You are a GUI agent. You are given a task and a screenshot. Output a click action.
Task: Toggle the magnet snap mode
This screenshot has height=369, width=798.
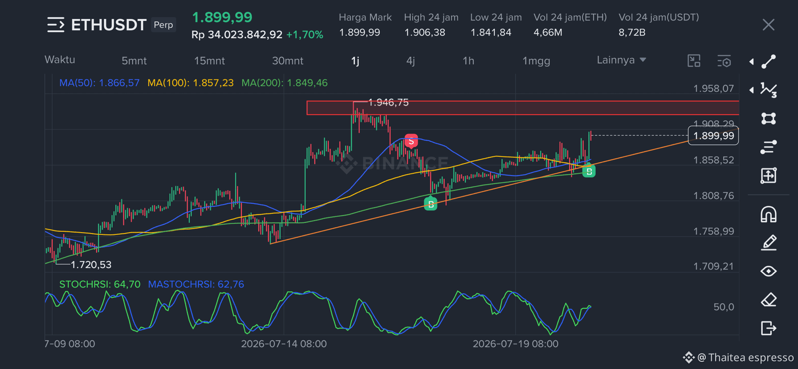769,214
